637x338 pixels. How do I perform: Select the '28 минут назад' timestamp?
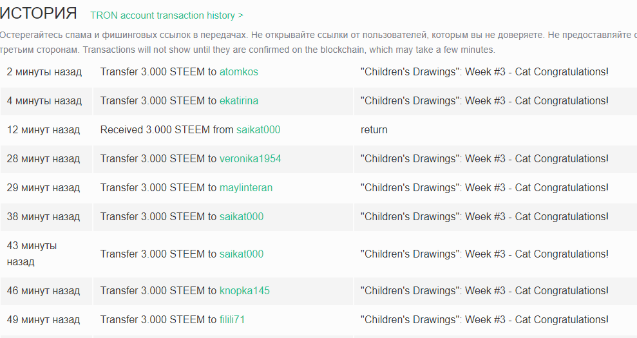coord(43,159)
